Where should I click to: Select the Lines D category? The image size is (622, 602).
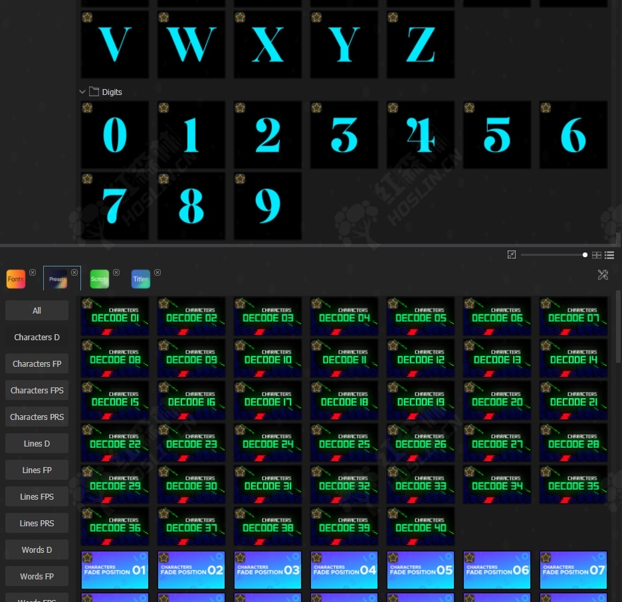point(37,443)
